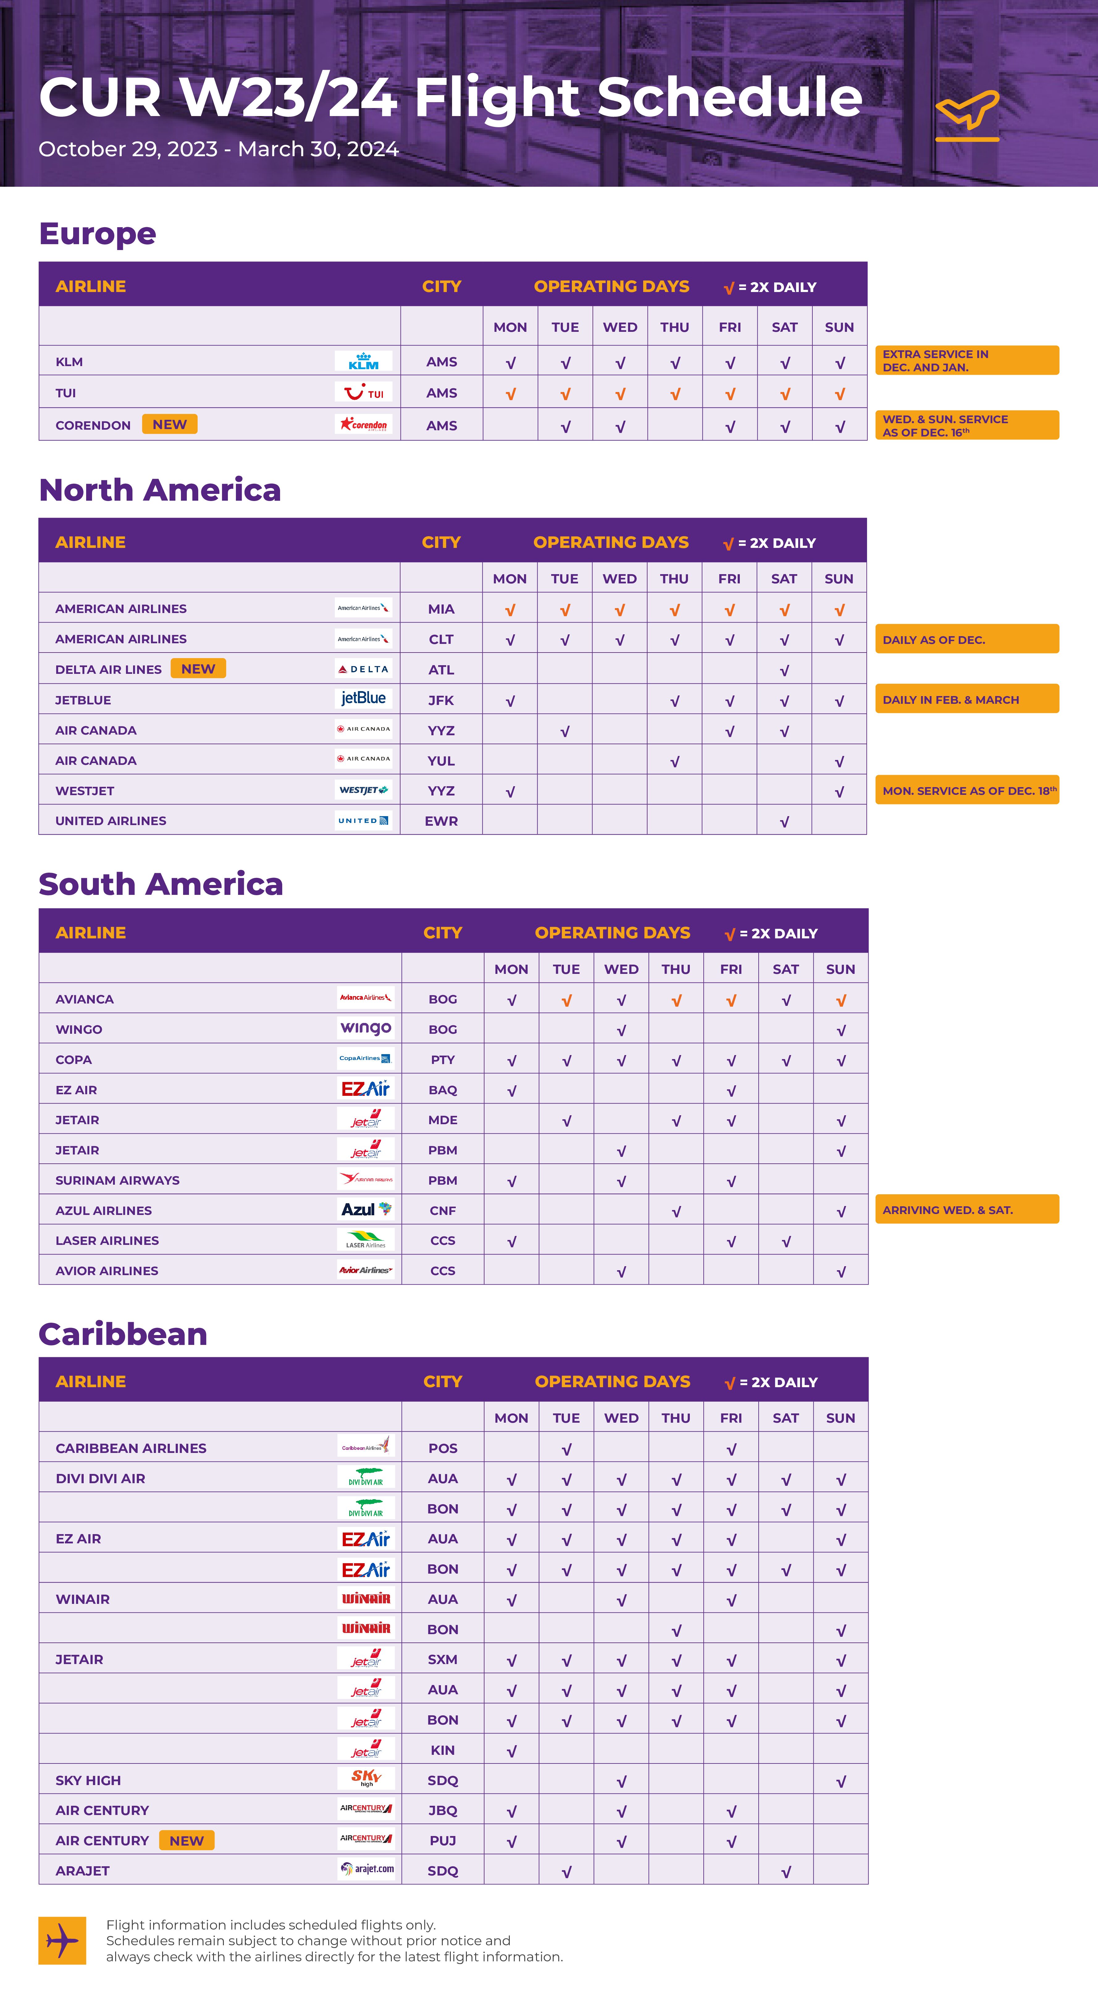The image size is (1098, 2003).
Task: Click the NEW badge next to Corendon
Action: [x=170, y=424]
